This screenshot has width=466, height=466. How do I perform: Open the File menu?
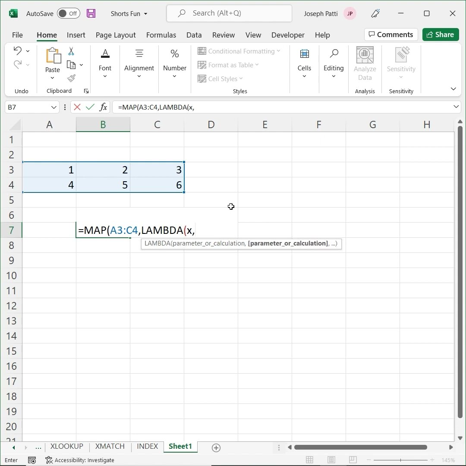point(17,35)
